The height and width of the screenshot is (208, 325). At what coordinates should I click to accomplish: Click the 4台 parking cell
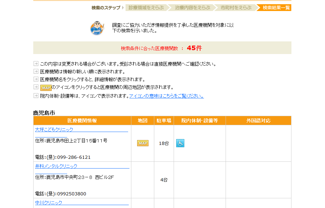pos(164,180)
